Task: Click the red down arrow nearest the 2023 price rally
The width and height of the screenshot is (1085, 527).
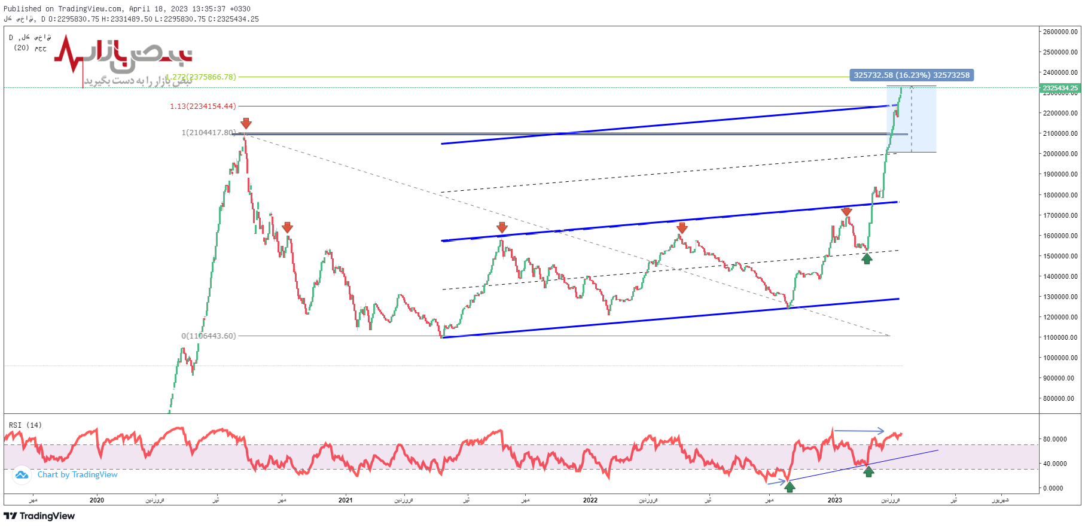Action: (x=846, y=211)
